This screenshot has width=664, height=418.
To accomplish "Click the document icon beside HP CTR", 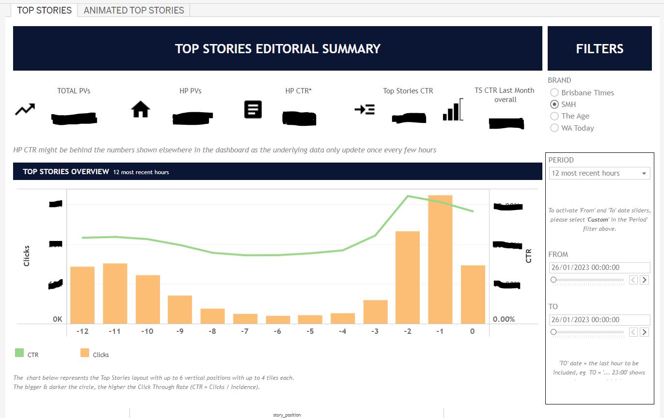I will [253, 110].
